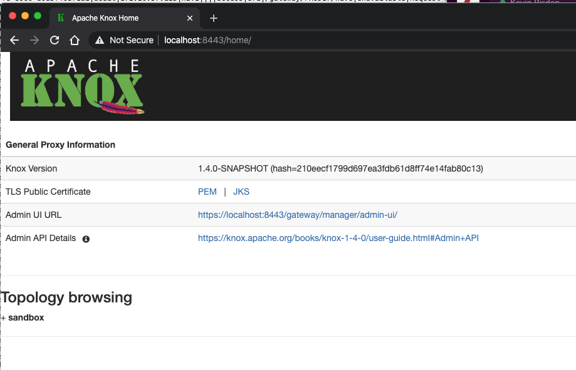Click the Knox favicon in the tab
576x370 pixels.
pyautogui.click(x=61, y=18)
